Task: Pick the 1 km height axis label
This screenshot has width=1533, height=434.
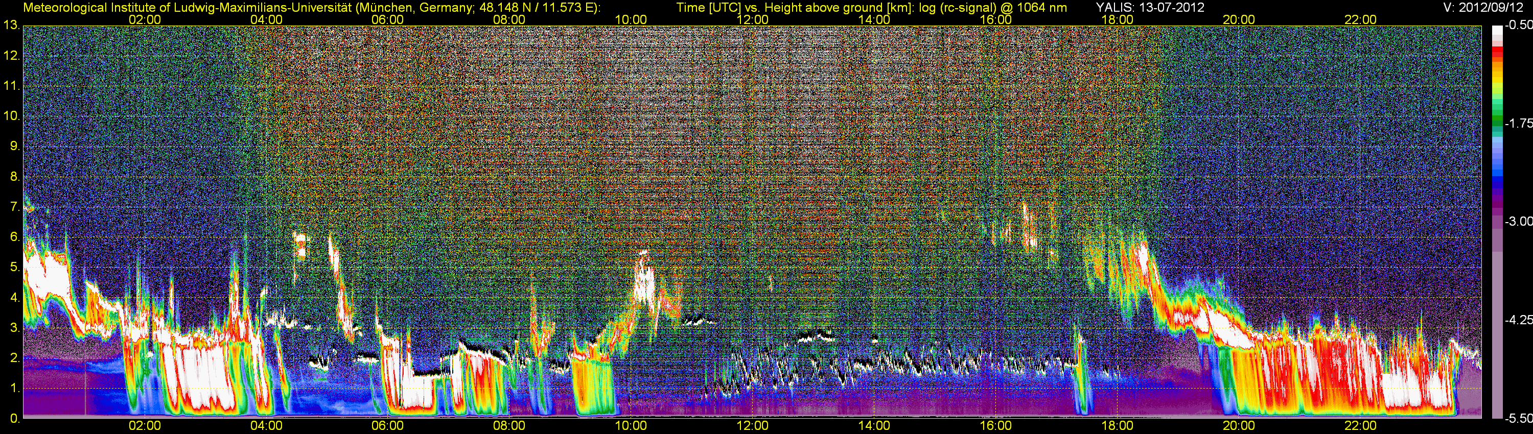Action: pos(14,388)
